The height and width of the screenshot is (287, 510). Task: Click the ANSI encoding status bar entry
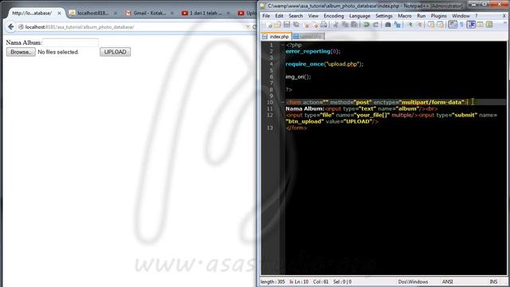coord(447,281)
